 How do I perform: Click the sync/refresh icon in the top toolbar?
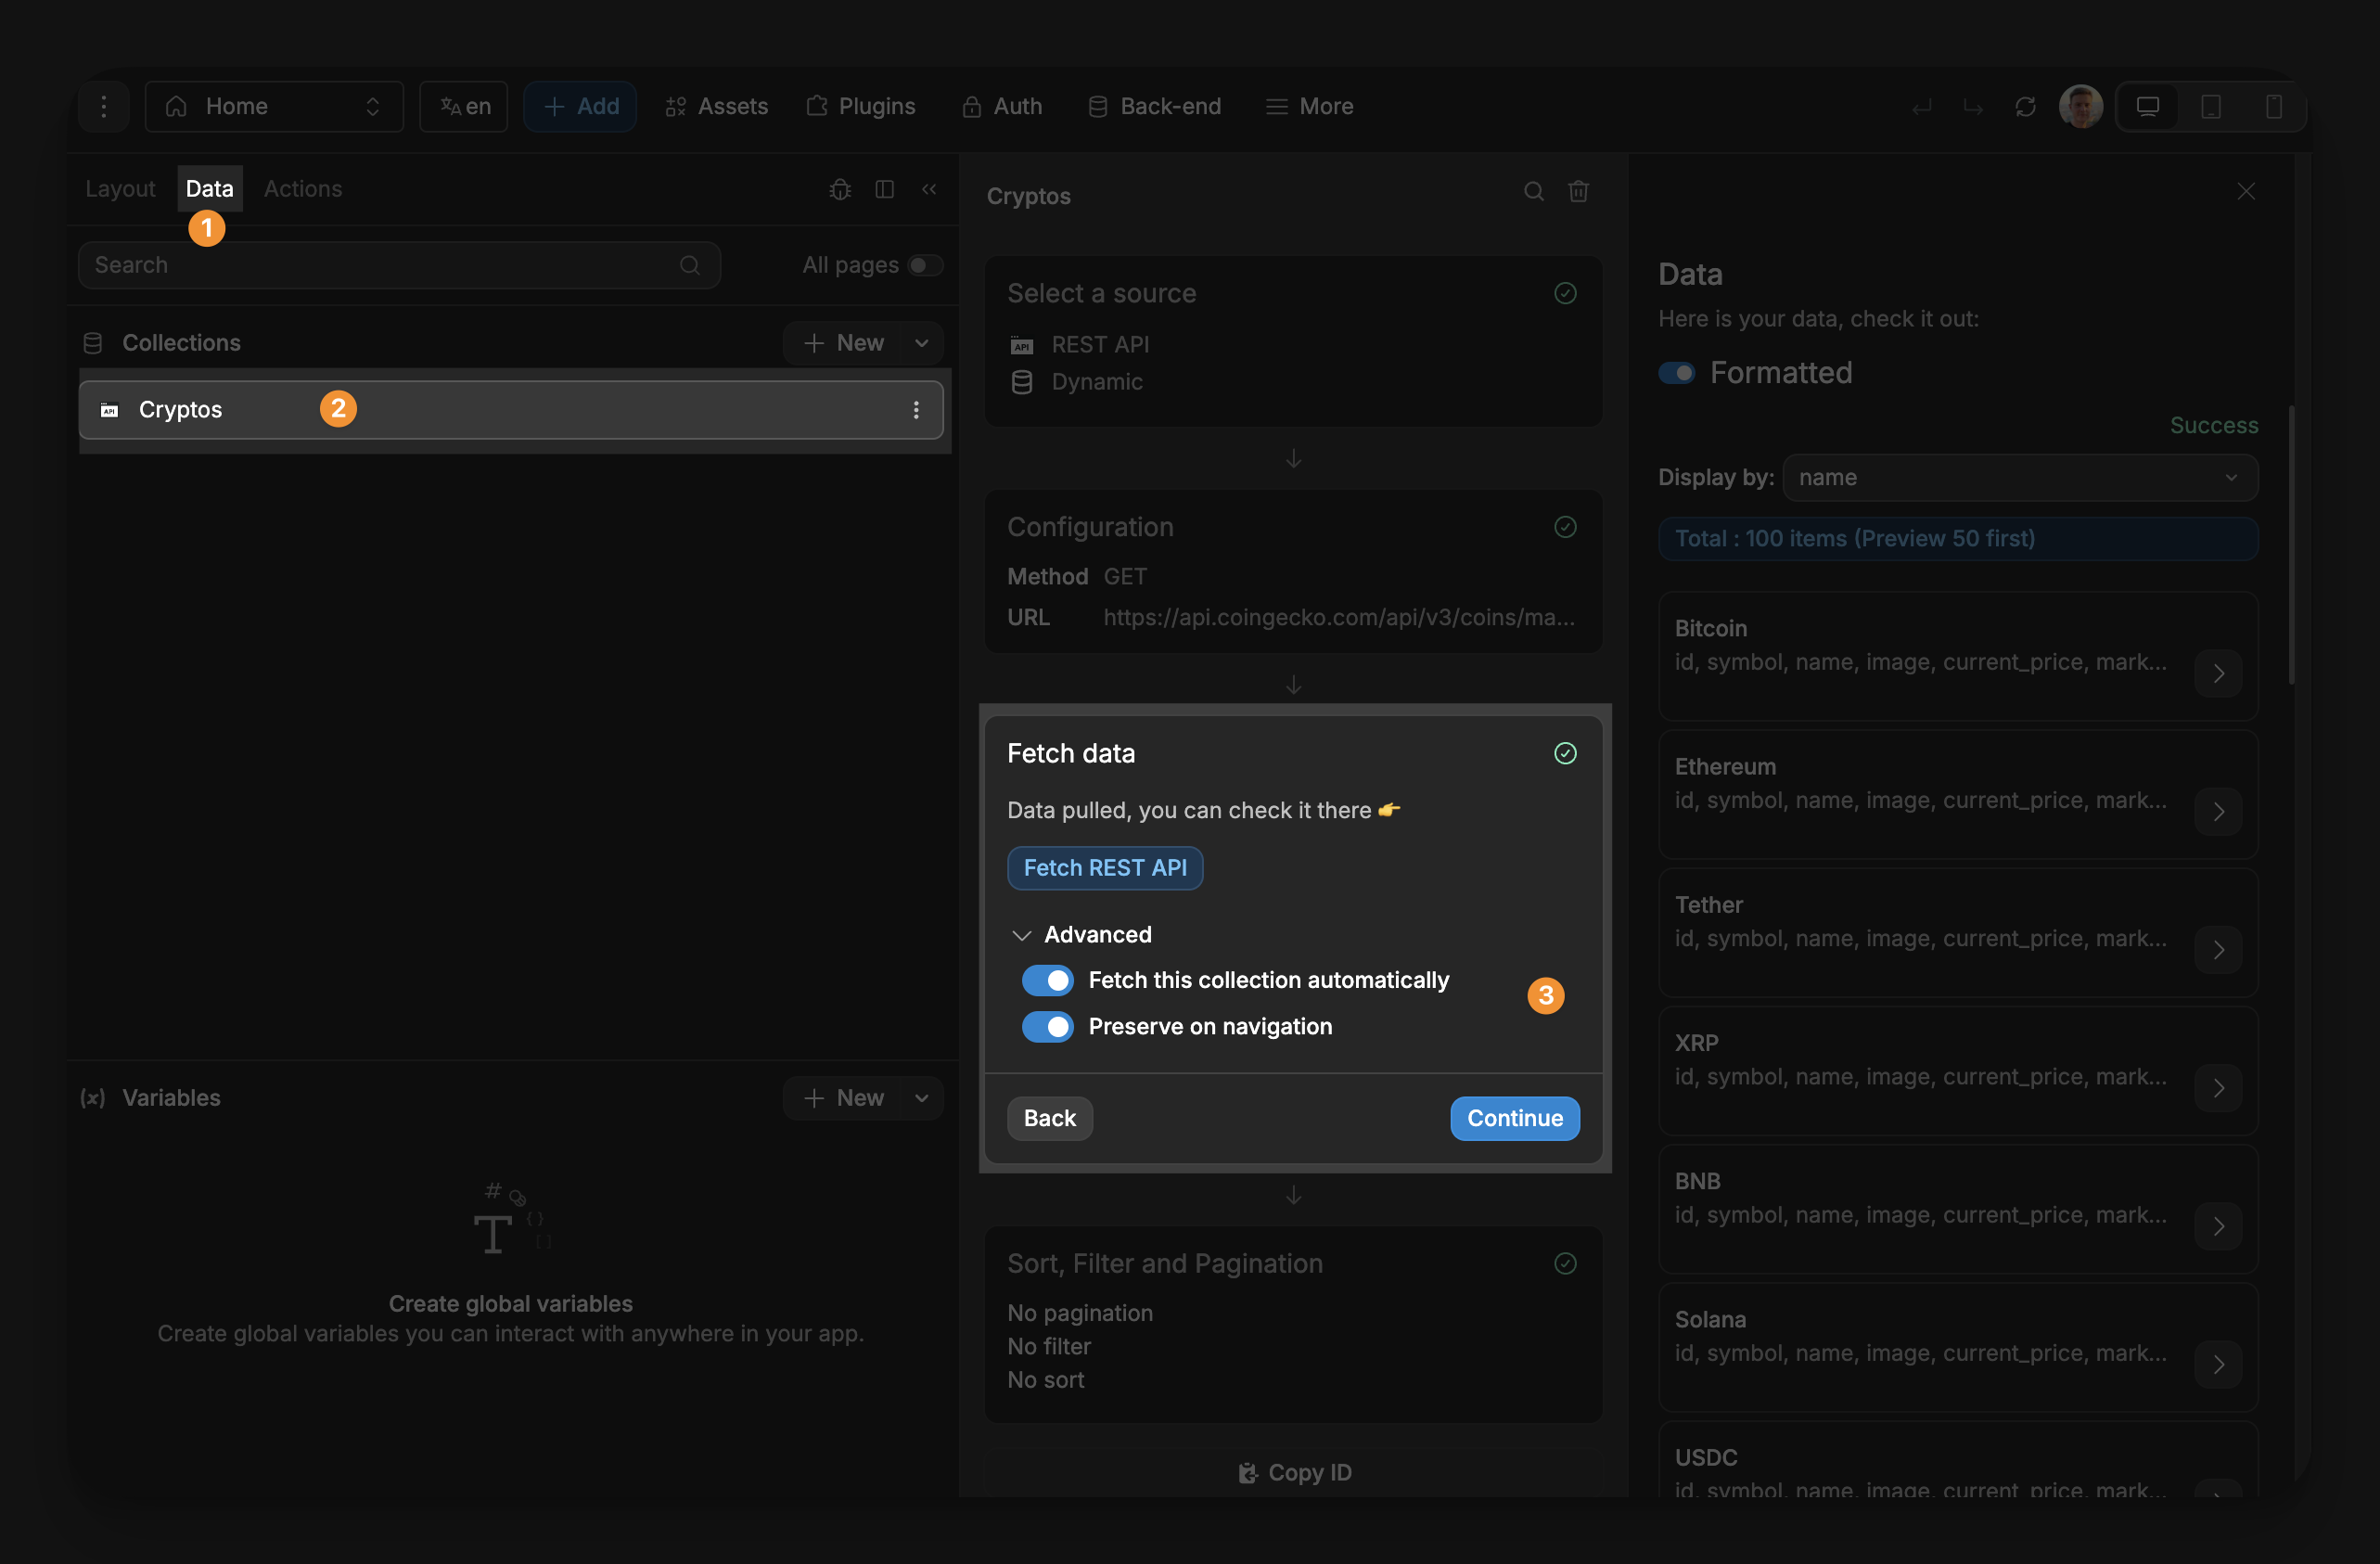click(x=2026, y=106)
